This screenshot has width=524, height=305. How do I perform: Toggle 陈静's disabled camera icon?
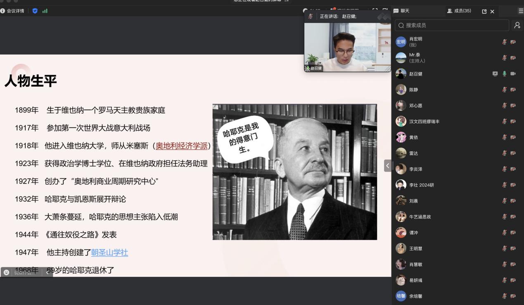tap(513, 90)
